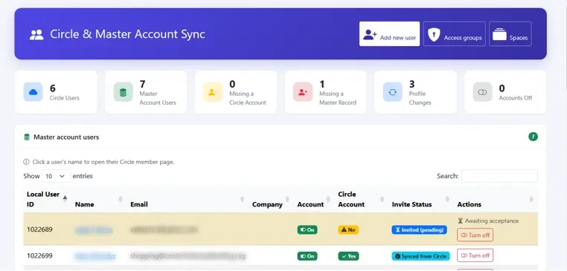Click the Invited (pending) status badge

pyautogui.click(x=419, y=230)
